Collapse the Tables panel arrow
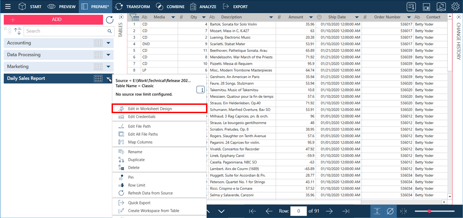Viewport: 463px width, 218px height. tap(121, 17)
